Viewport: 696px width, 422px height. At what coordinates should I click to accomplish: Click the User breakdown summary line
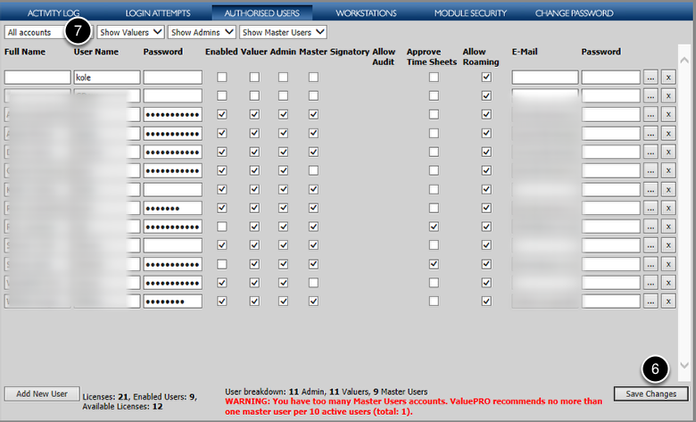[327, 392]
